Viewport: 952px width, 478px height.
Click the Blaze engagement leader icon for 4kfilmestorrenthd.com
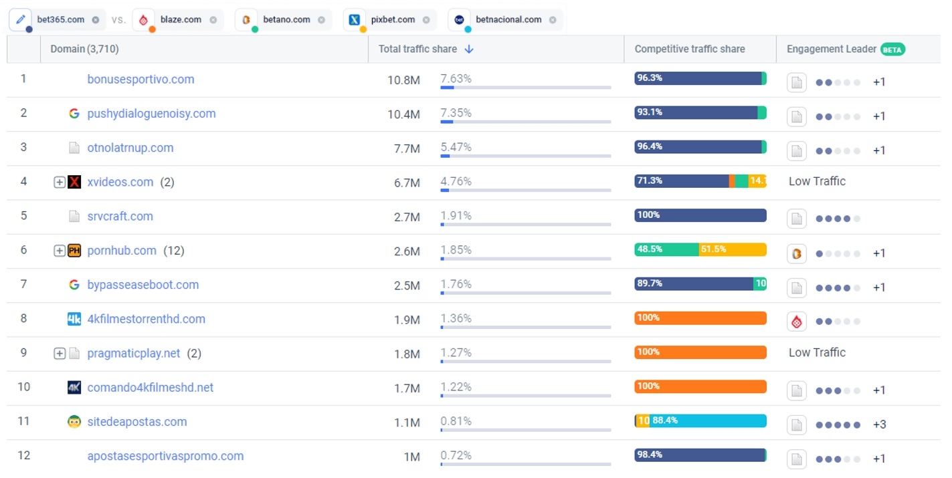(x=797, y=322)
